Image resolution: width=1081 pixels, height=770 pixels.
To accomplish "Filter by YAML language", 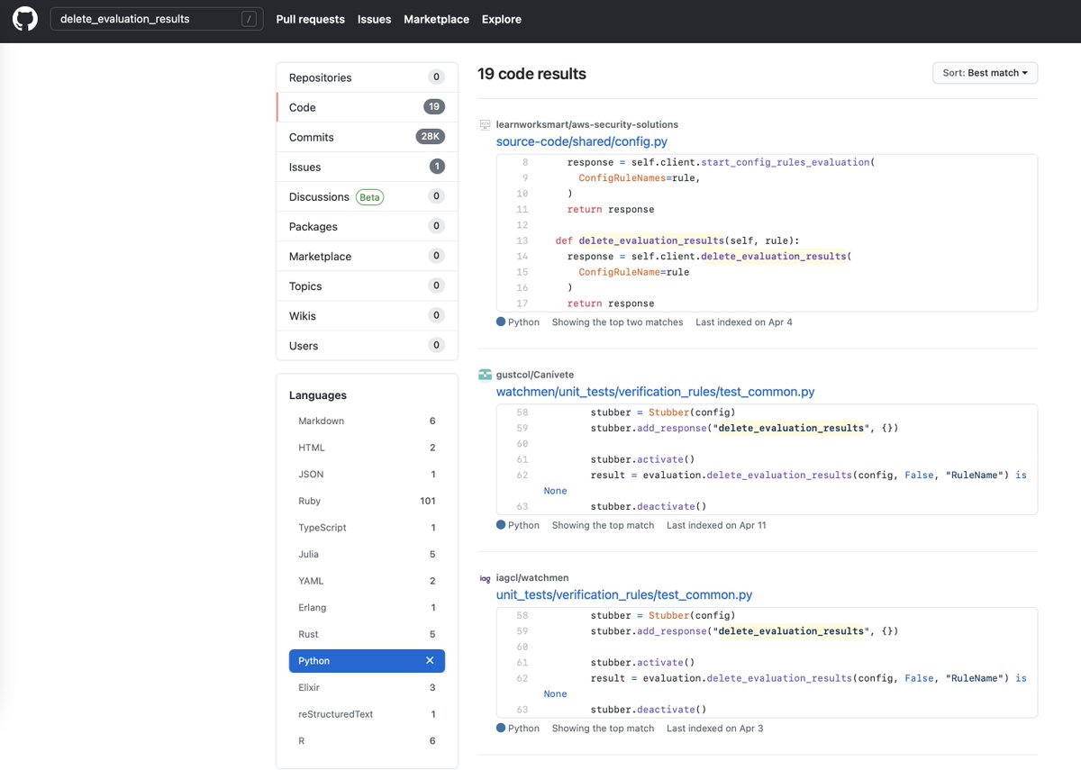I will click(x=367, y=581).
